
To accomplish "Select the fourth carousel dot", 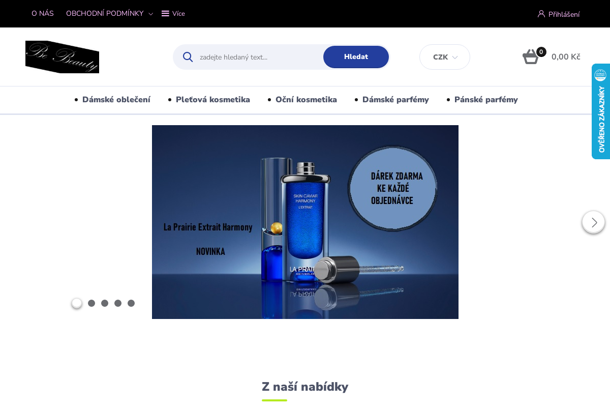I will (118, 303).
